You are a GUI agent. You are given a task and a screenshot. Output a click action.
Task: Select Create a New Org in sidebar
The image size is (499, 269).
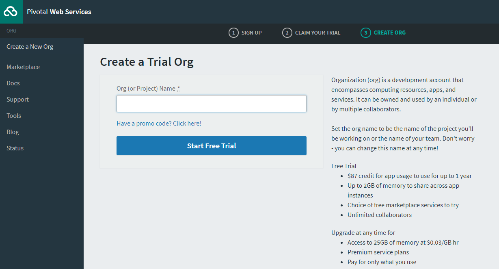click(x=30, y=47)
